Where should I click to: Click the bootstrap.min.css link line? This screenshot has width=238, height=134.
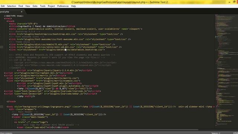[66, 34]
